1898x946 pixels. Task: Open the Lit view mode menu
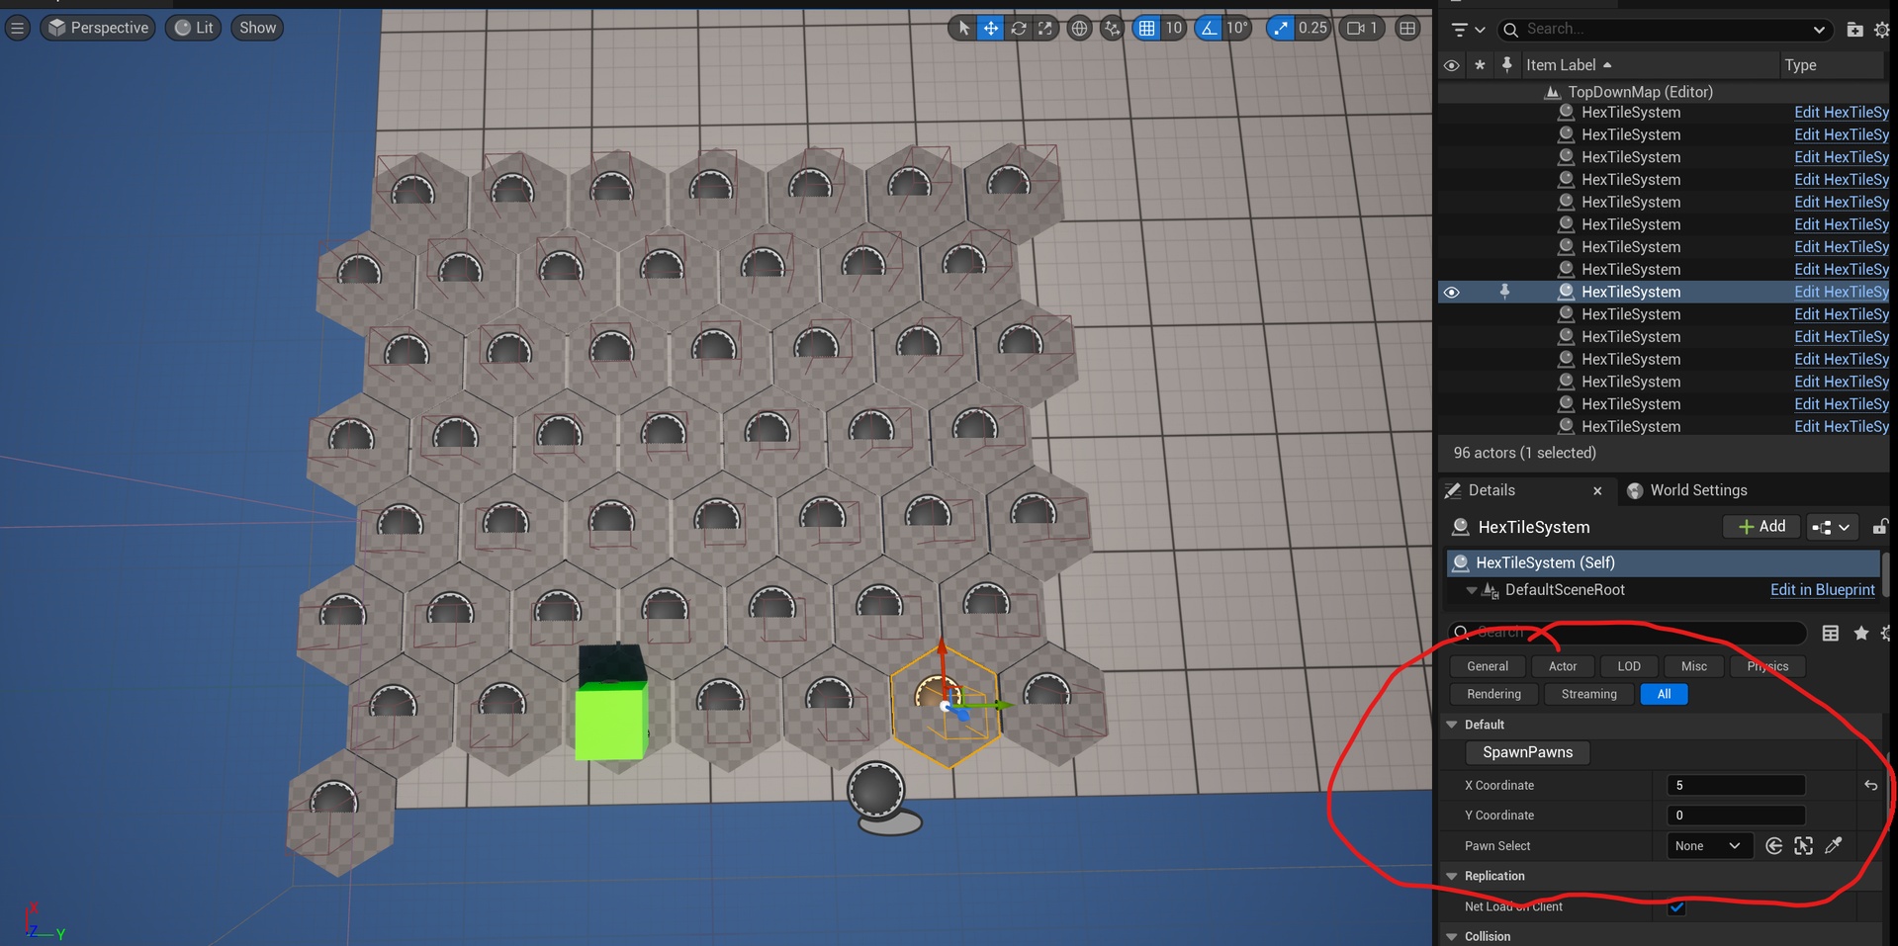tap(194, 28)
